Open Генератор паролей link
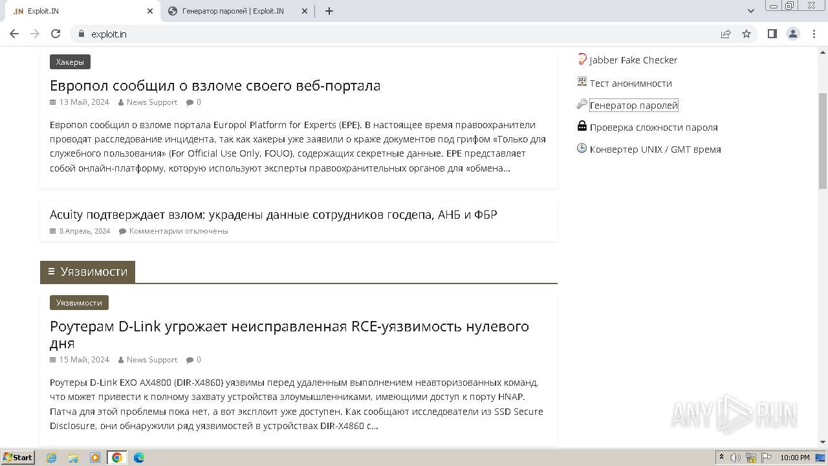Viewport: 828px width, 466px height. point(634,105)
